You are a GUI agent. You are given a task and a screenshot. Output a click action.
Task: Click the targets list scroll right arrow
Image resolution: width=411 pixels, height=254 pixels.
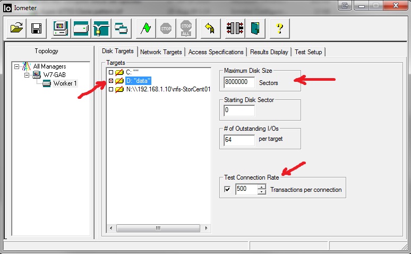[x=206, y=228]
